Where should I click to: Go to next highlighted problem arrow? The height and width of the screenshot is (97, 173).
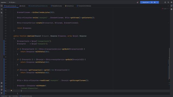[169, 9]
